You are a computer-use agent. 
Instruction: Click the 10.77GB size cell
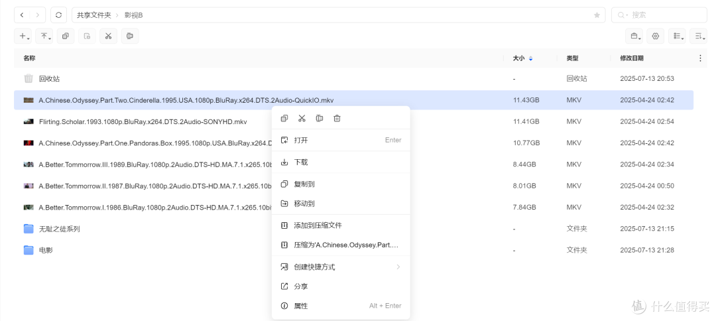pos(526,143)
